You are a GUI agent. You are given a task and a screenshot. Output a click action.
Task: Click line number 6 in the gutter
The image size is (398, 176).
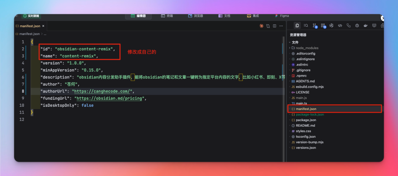[x=23, y=77]
